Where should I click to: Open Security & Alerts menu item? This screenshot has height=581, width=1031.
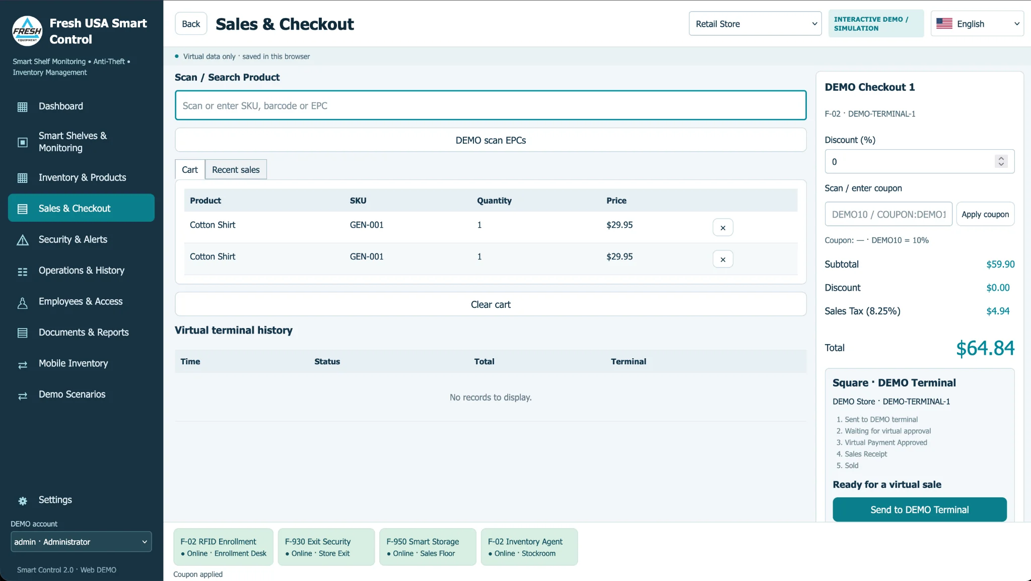point(81,239)
